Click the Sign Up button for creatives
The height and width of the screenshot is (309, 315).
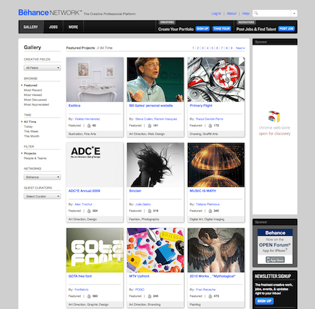click(202, 29)
